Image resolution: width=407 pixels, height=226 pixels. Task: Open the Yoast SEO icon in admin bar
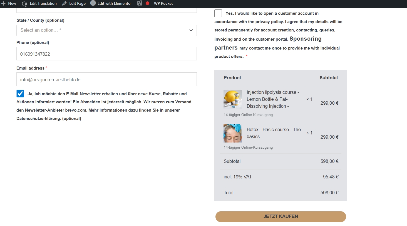point(140,3)
